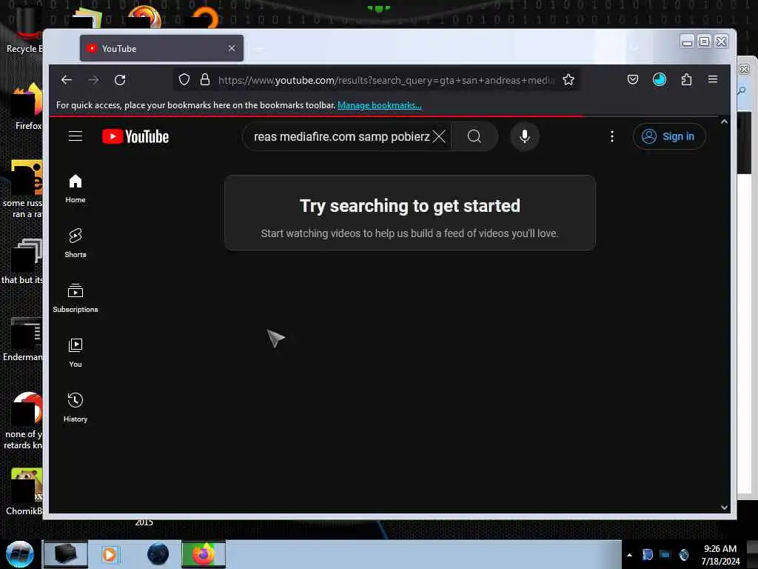Open YouTube settings three-dot menu

[x=612, y=136]
